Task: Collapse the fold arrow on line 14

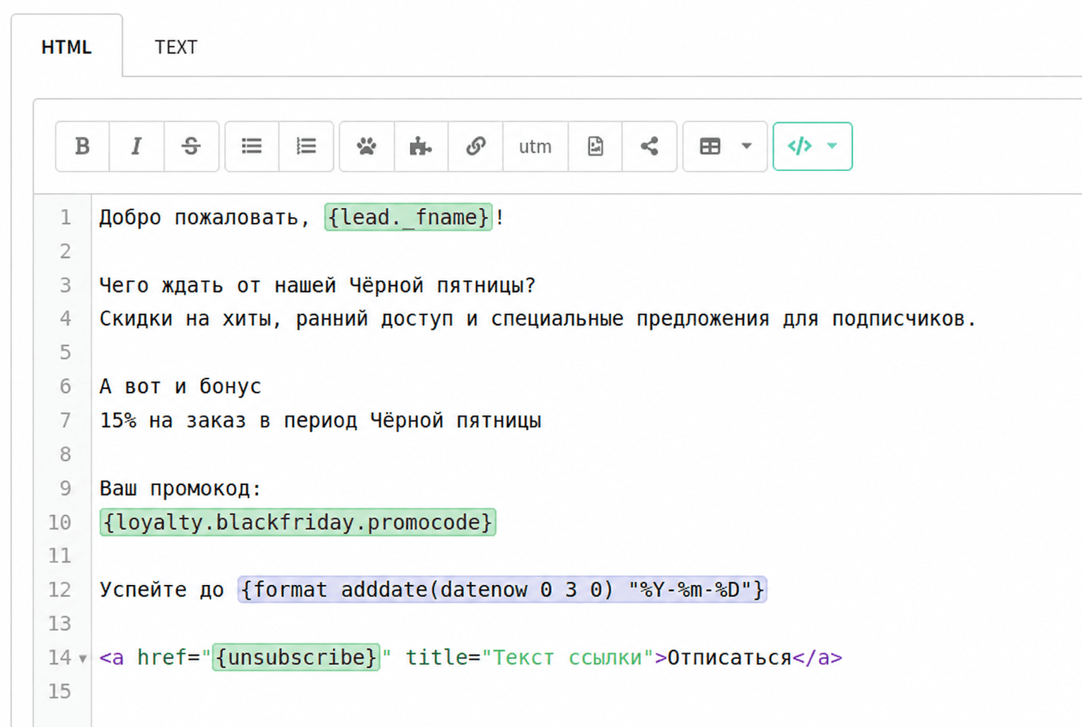Action: click(x=83, y=659)
